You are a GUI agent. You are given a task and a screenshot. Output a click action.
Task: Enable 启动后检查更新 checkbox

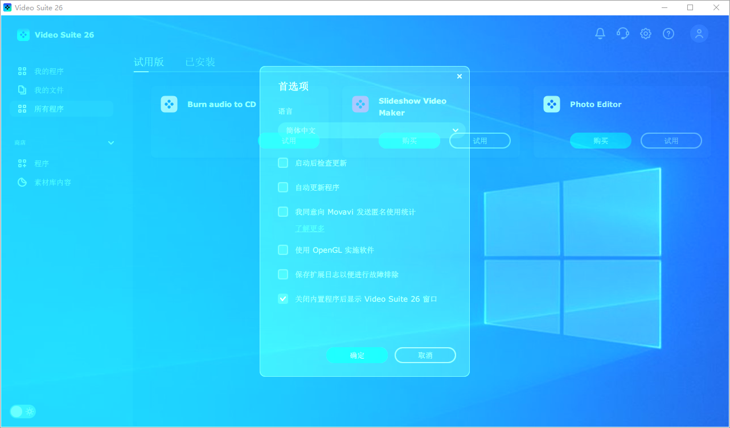(283, 163)
